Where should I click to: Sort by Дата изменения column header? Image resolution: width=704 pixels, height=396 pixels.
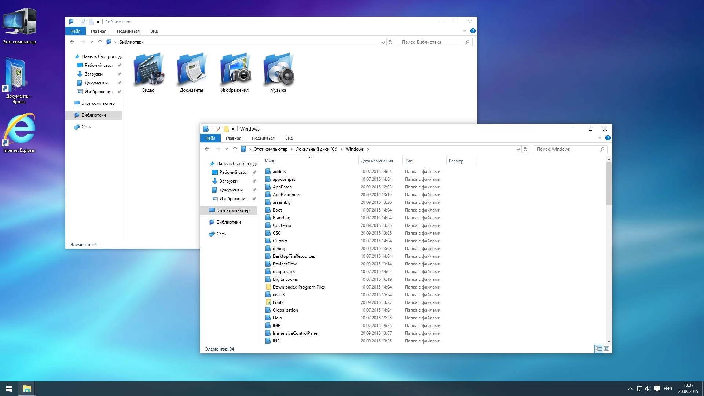380,161
